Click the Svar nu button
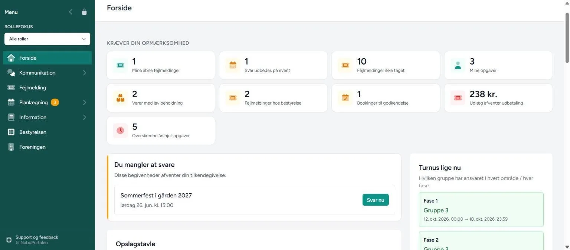The height and width of the screenshot is (250, 570). coord(376,200)
